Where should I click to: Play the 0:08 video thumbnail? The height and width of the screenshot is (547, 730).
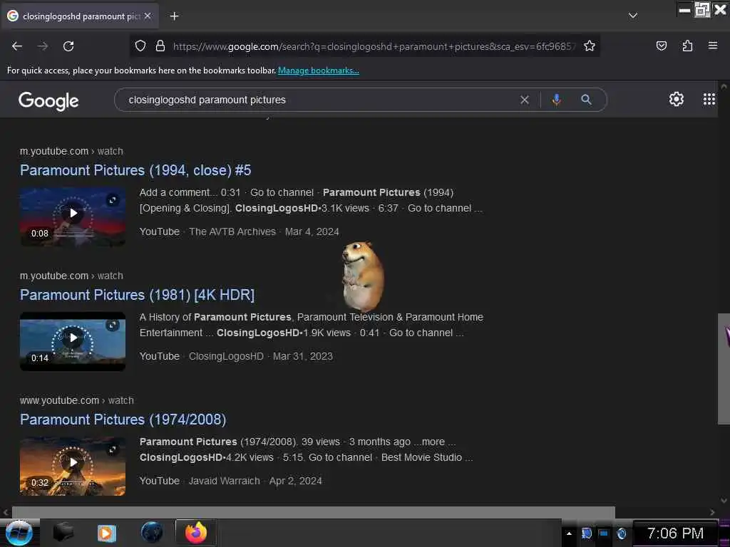(73, 217)
